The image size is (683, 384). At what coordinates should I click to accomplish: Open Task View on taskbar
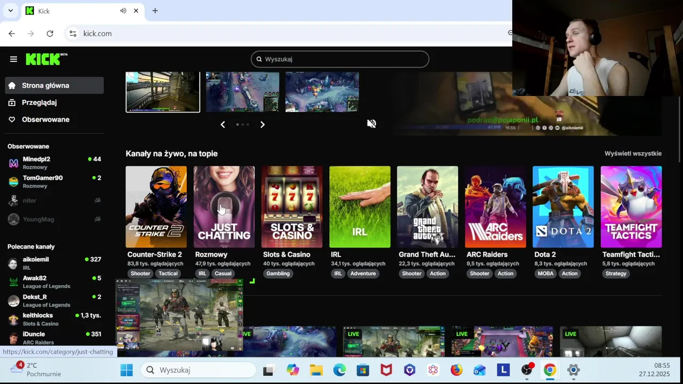tap(268, 370)
